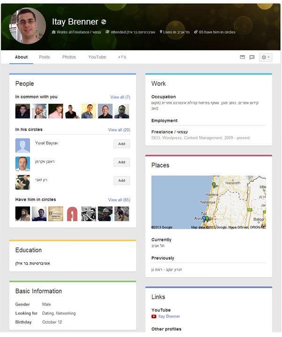Click View all (65) have him in circles

pos(119,200)
